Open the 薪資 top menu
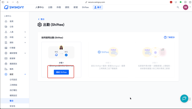The image size is (192, 109). [x=76, y=7]
